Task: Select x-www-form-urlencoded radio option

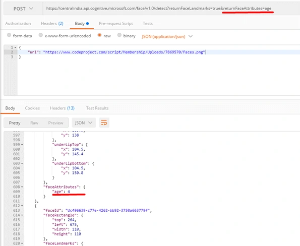Action: click(40, 35)
